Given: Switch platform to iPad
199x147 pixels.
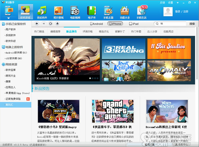Looking at the screenshot, I should point(133,24).
